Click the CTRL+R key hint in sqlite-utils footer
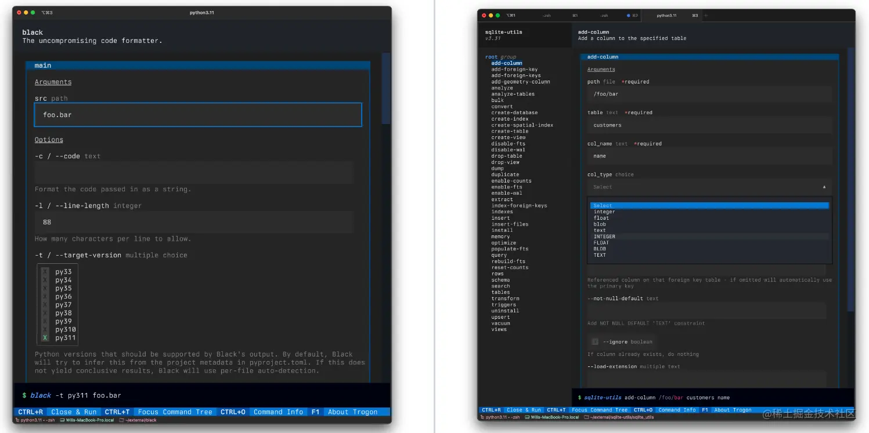Viewport: 869px width, 433px height. [491, 410]
